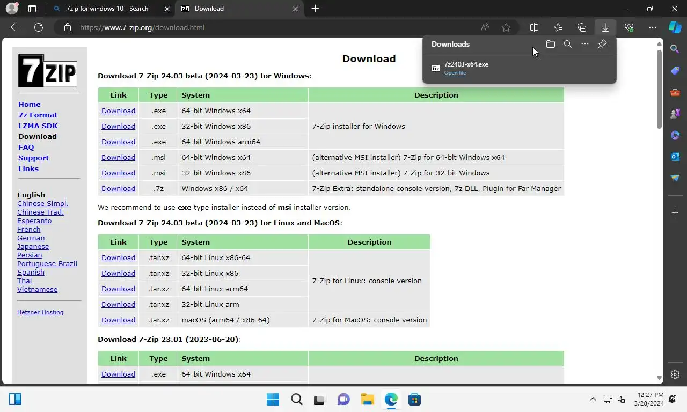687x412 pixels.
Task: Open a new browser tab
Action: pyautogui.click(x=315, y=9)
